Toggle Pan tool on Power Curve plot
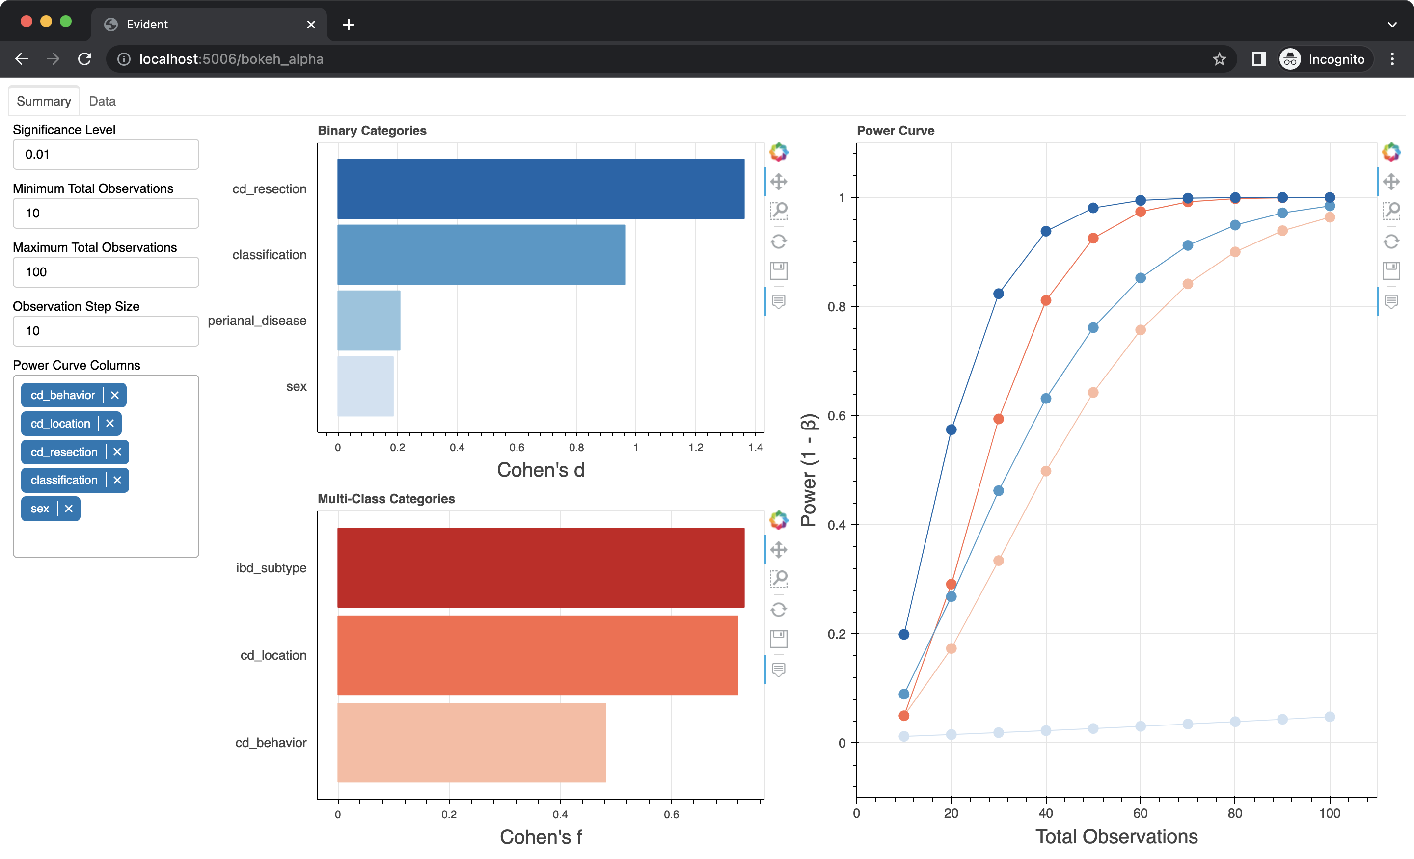Screen dimensions: 1414x859 pos(1390,182)
